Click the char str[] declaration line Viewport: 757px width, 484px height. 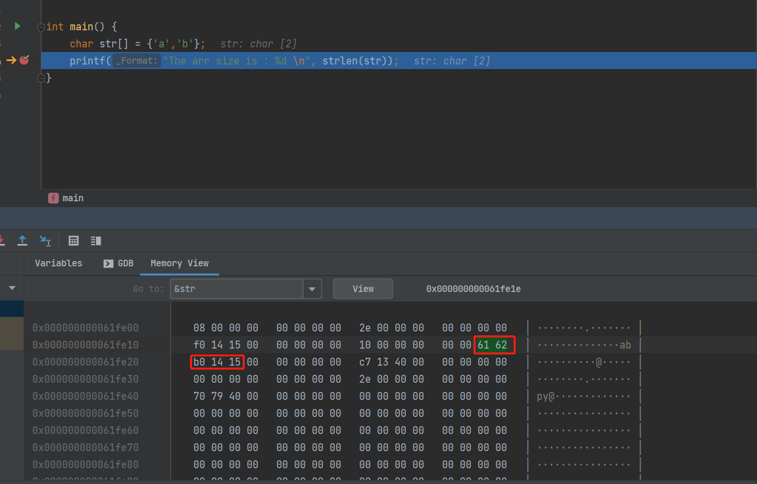(137, 44)
